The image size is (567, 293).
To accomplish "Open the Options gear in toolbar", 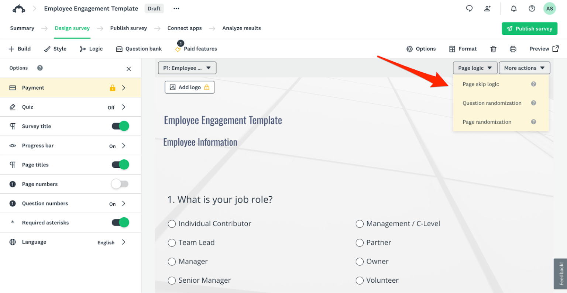I will tap(421, 49).
